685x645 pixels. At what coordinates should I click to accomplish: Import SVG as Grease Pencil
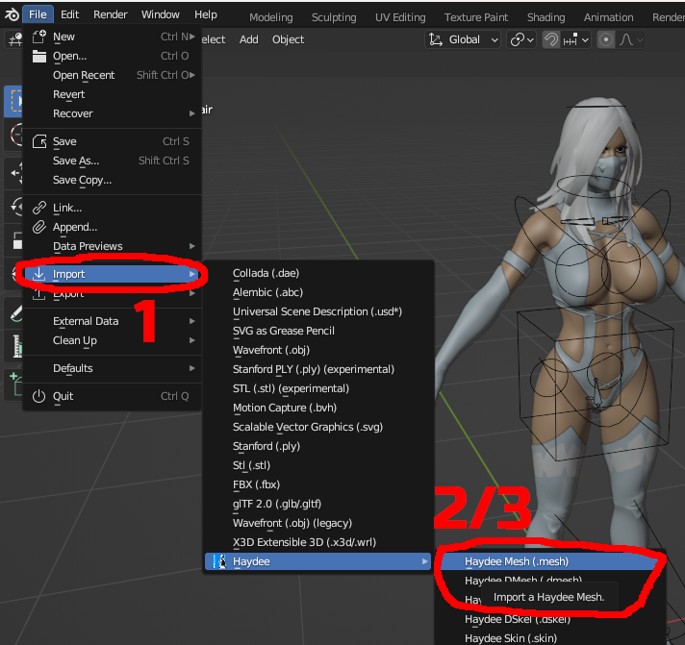[318, 331]
